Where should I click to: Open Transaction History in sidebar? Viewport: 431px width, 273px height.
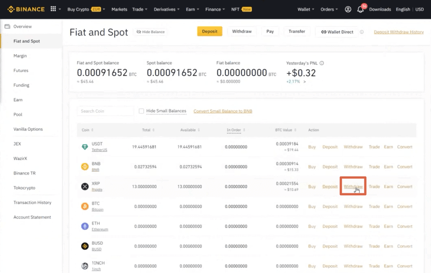click(33, 202)
